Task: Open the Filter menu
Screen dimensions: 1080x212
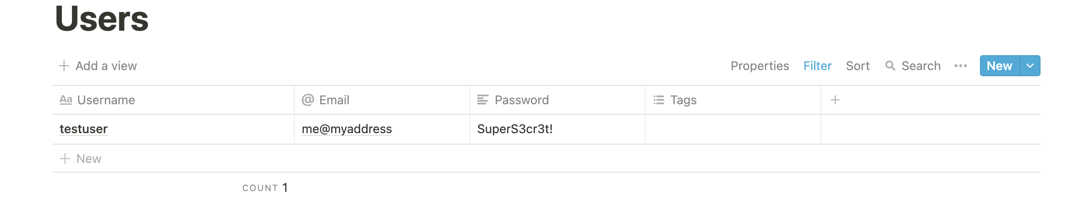Action: pyautogui.click(x=817, y=66)
